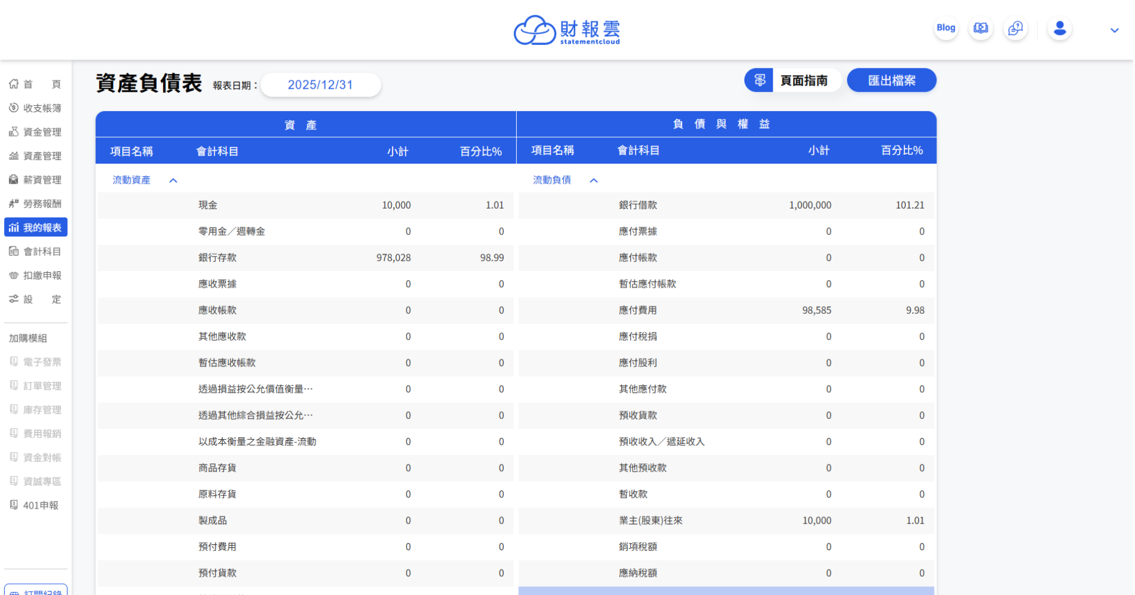Open 收支帳簿 ledger from sidebar
Screen dimensions: 1135x595
tap(35, 108)
